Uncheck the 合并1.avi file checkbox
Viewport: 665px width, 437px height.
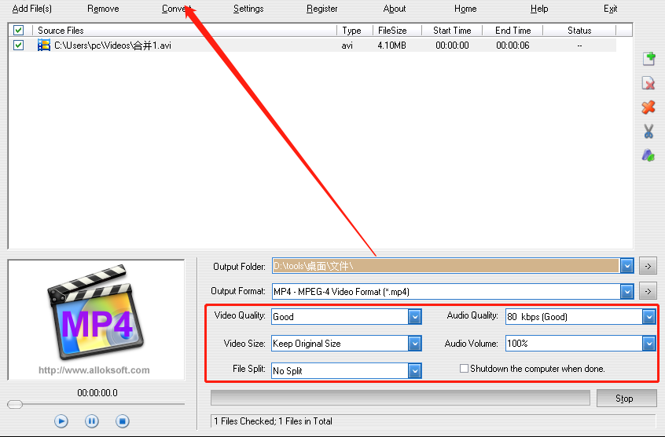pyautogui.click(x=18, y=45)
